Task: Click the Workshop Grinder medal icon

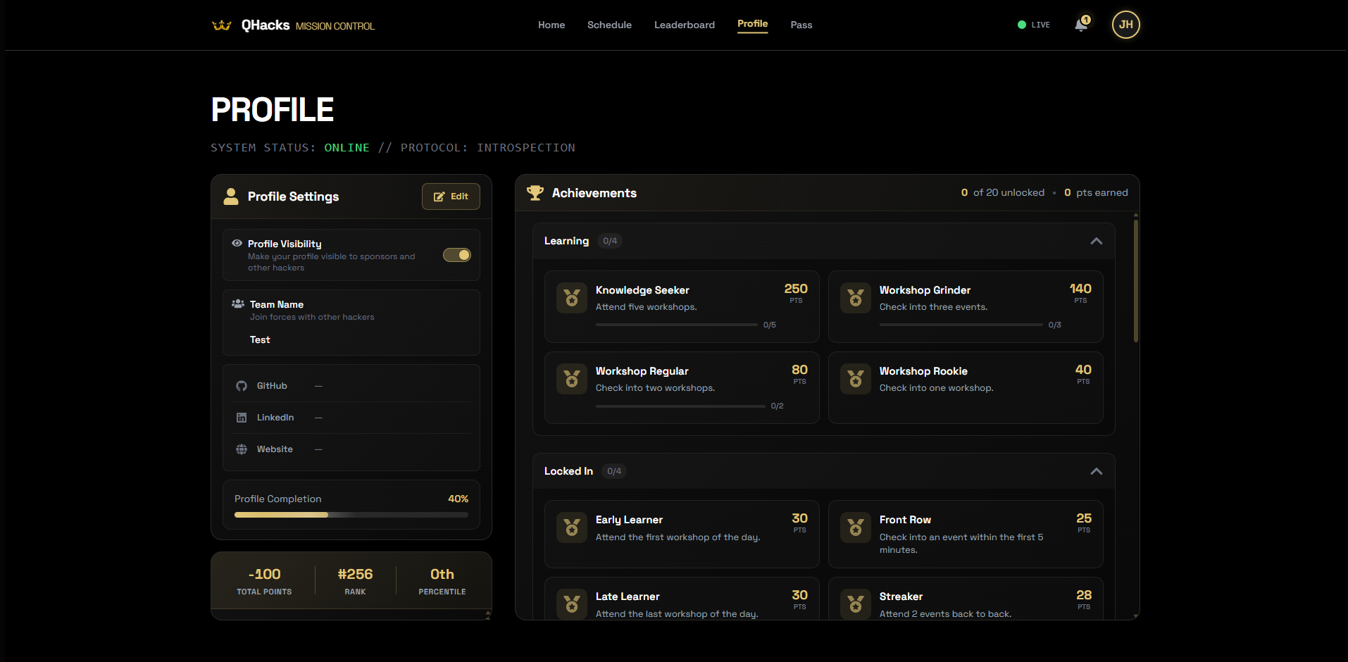Action: (856, 298)
